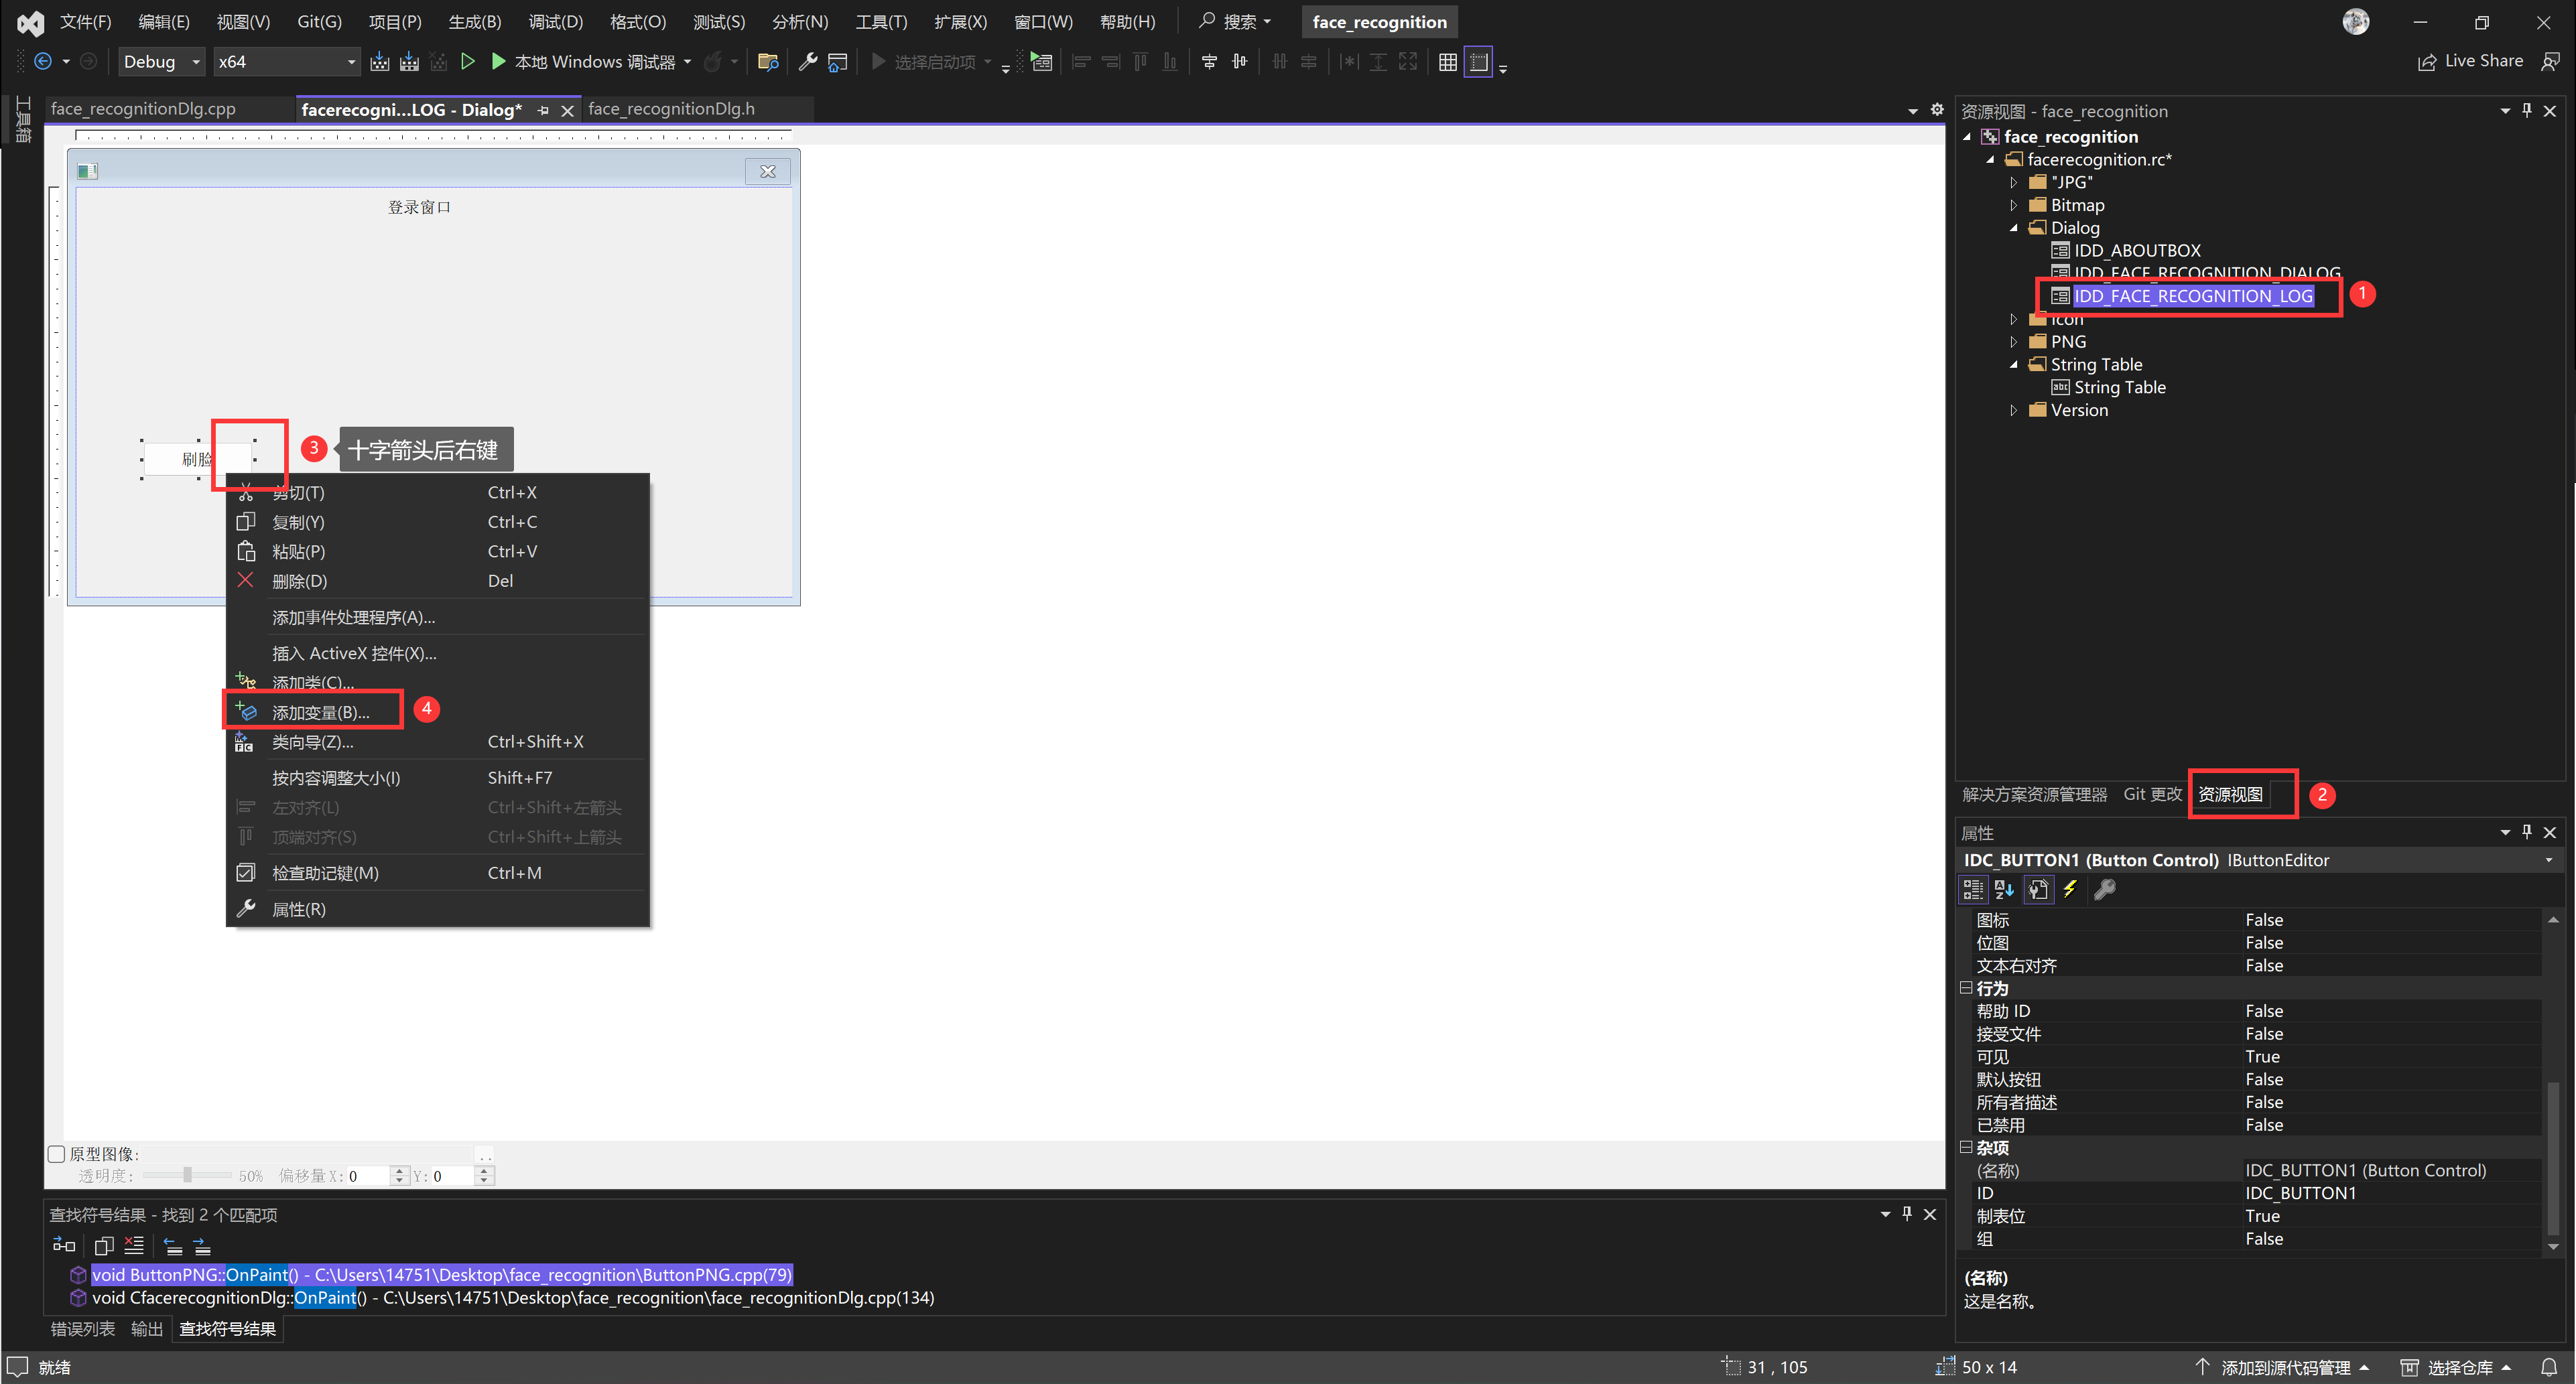Image resolution: width=2576 pixels, height=1384 pixels.
Task: Click the Test Dialog toolbar icon
Action: tap(1041, 62)
